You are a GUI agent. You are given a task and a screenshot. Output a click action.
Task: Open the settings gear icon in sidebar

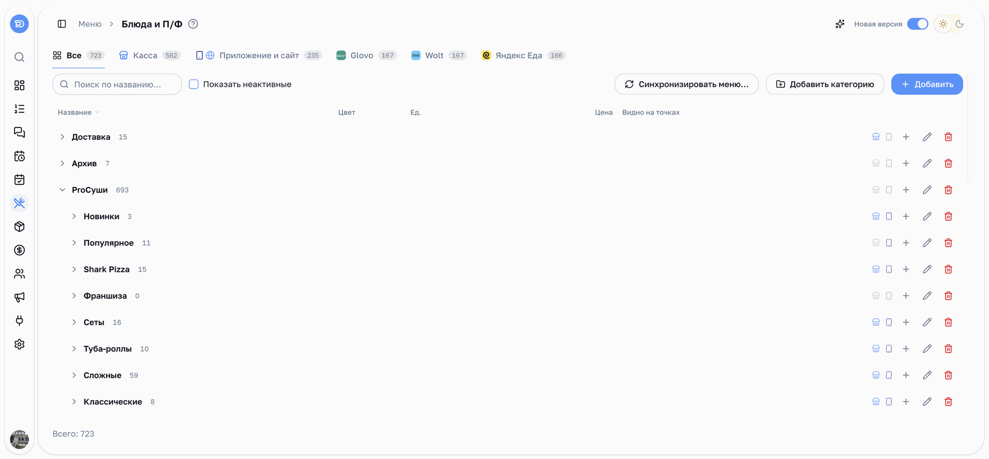19,344
